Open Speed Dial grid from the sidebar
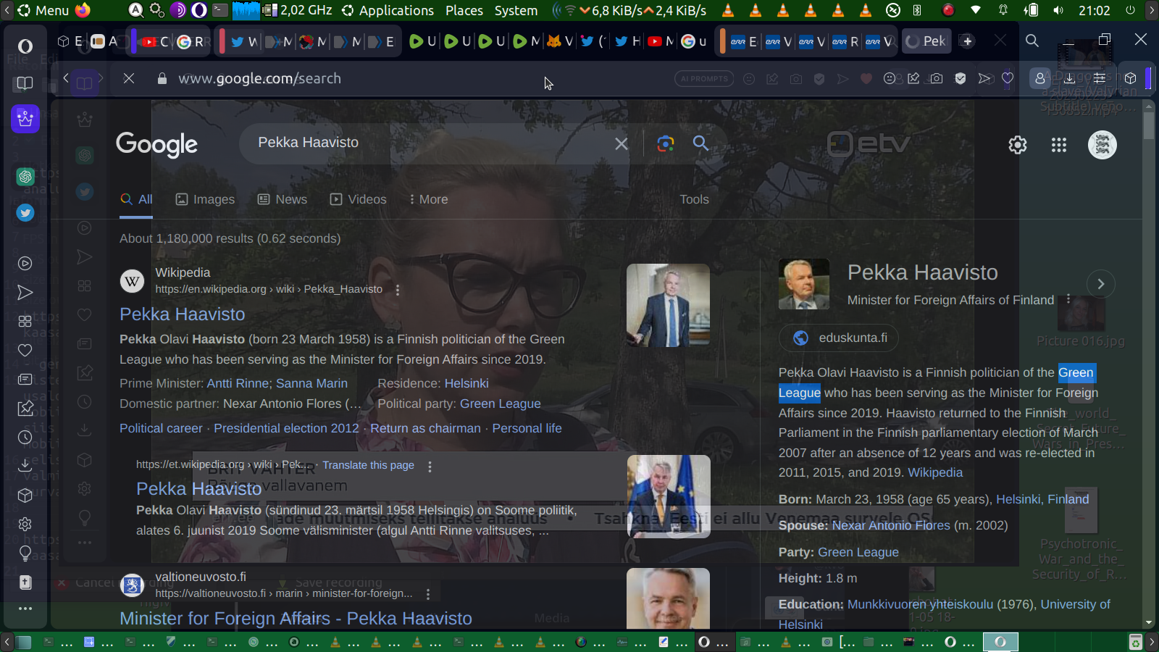1159x652 pixels. coord(25,321)
